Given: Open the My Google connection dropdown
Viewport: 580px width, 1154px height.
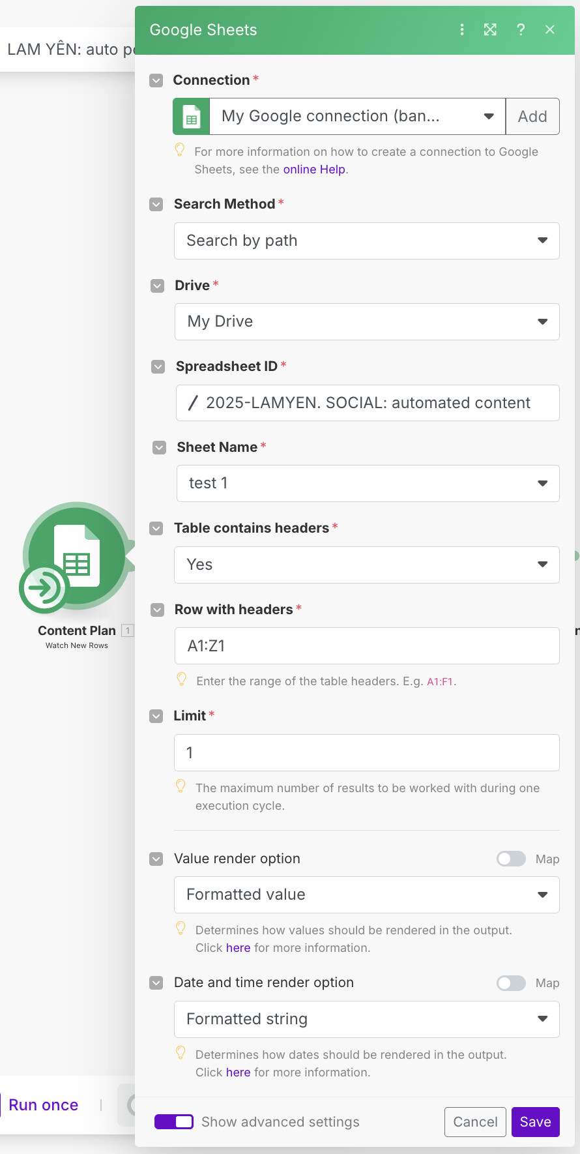Looking at the screenshot, I should click(357, 117).
